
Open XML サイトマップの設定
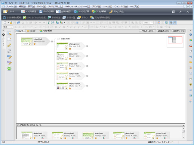tap(34, 18)
